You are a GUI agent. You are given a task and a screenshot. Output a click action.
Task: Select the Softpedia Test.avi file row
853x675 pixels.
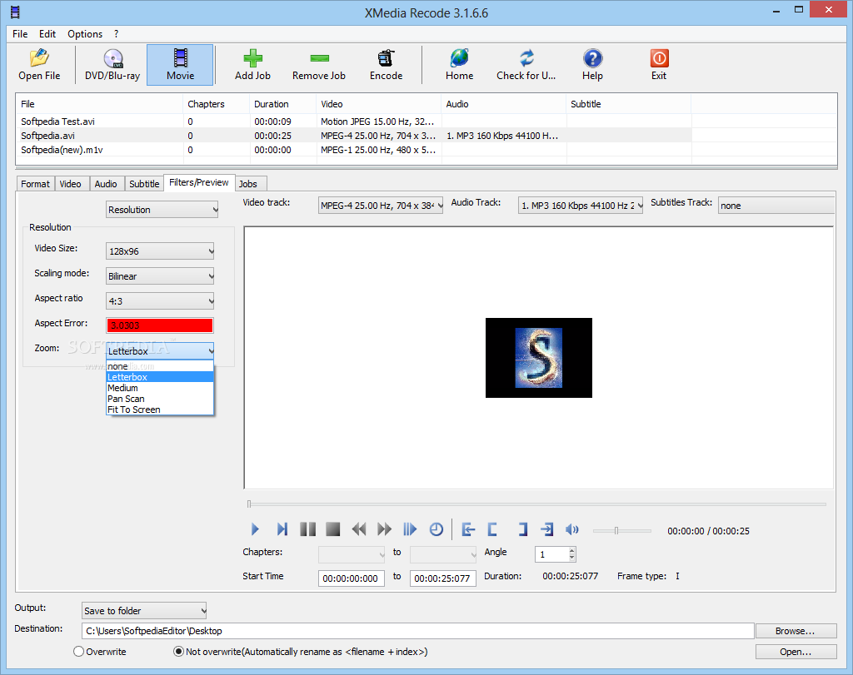tap(353, 122)
